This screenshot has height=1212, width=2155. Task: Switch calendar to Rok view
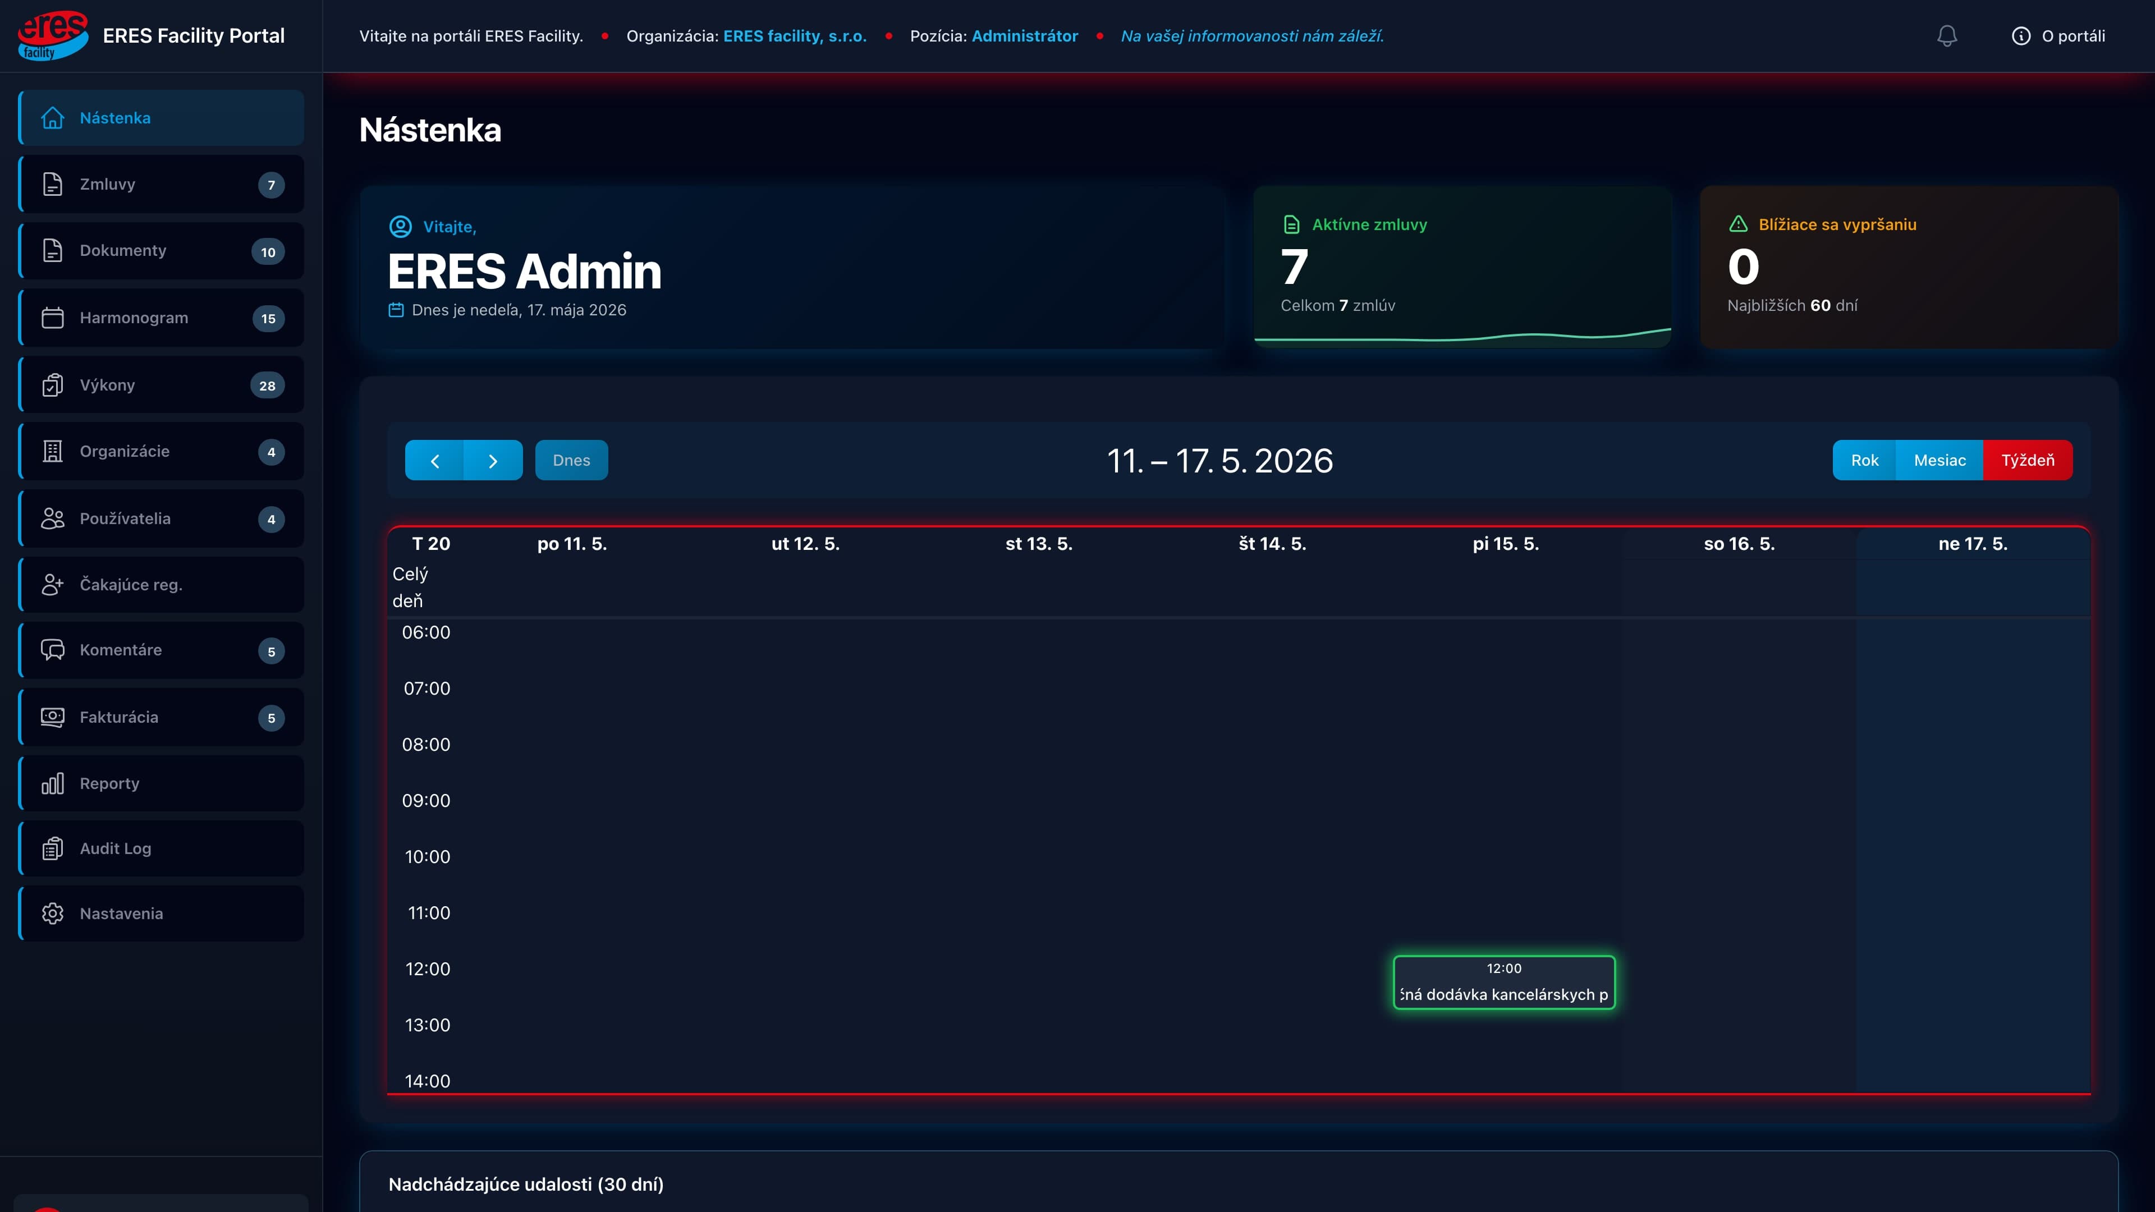coord(1864,460)
